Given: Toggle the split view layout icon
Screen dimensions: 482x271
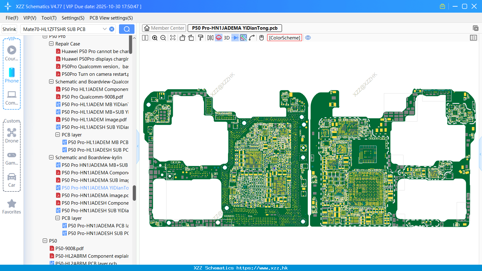Looking at the screenshot, I should click(145, 38).
